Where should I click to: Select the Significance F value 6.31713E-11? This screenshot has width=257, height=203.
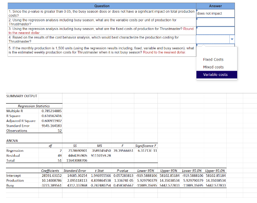pyautogui.click(x=147, y=151)
